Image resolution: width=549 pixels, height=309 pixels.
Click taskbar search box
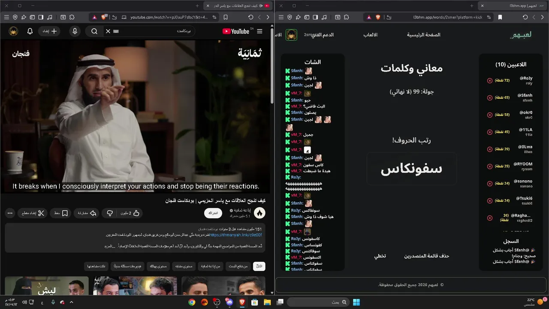click(x=317, y=302)
